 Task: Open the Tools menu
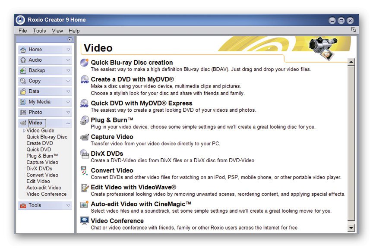[39, 31]
